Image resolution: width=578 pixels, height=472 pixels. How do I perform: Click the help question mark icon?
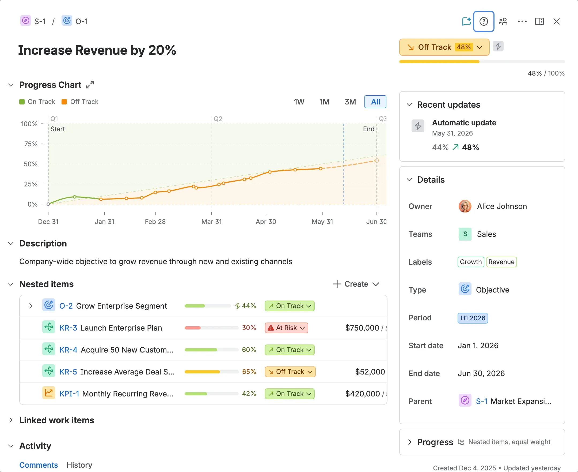click(484, 21)
